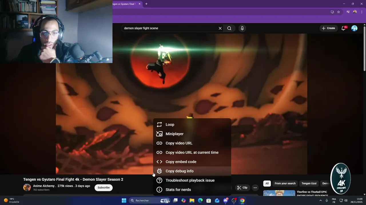Open Anime Alchemy channel avatar
Viewport: 366px width, 205px height.
(x=27, y=187)
